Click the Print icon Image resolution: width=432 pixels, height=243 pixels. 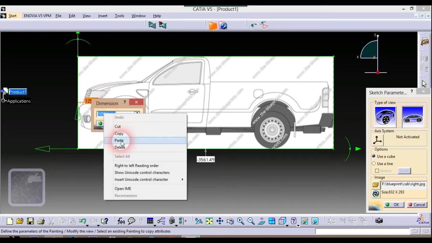41,221
